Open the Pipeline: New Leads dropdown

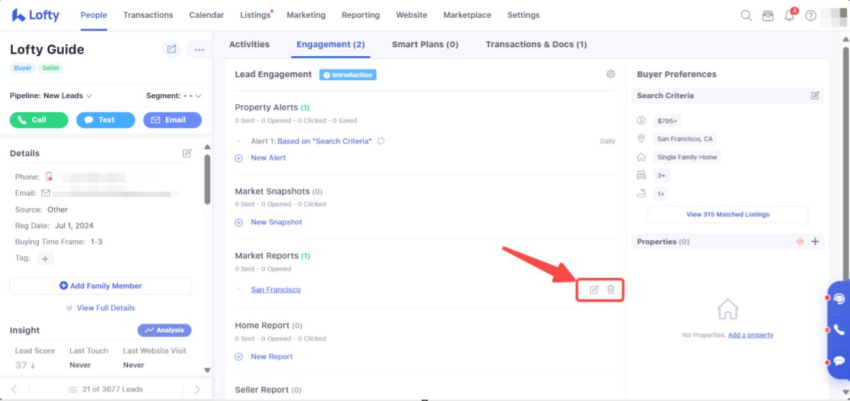pyautogui.click(x=51, y=96)
